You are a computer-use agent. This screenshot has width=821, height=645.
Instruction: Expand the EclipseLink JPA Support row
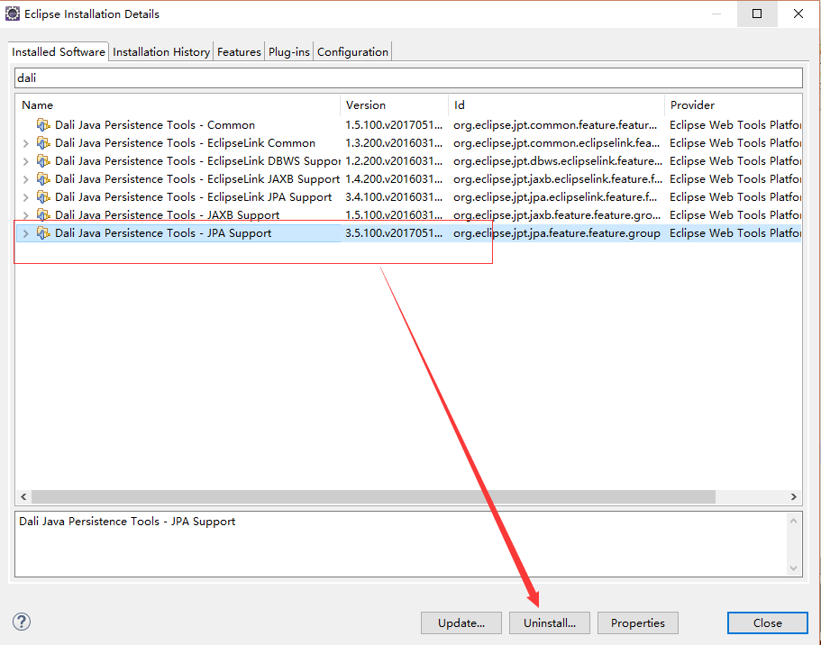(25, 197)
